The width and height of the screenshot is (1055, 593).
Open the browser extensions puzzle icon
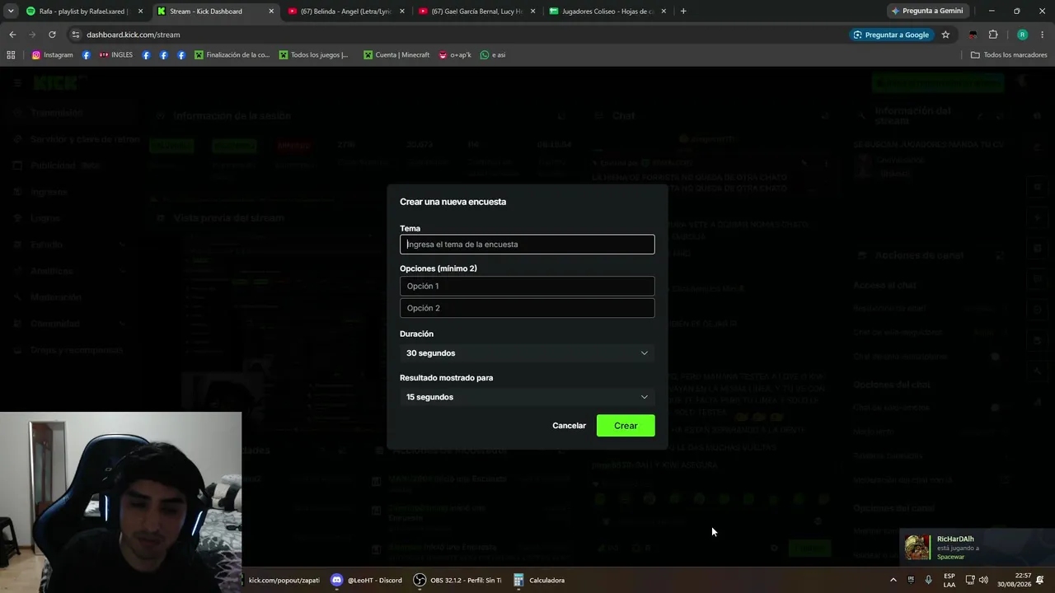tap(993, 35)
